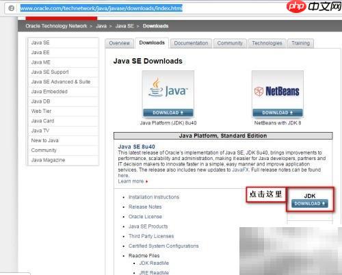
Task: Open the Training tab
Action: 300,43
